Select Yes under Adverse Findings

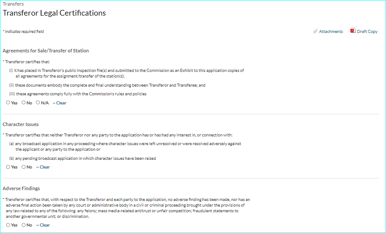pyautogui.click(x=8, y=225)
